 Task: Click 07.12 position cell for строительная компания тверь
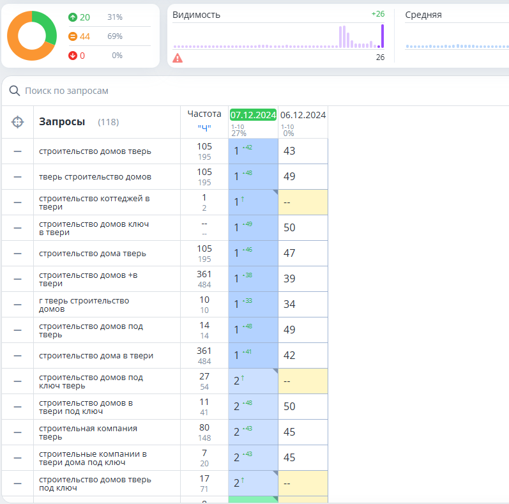point(253,432)
